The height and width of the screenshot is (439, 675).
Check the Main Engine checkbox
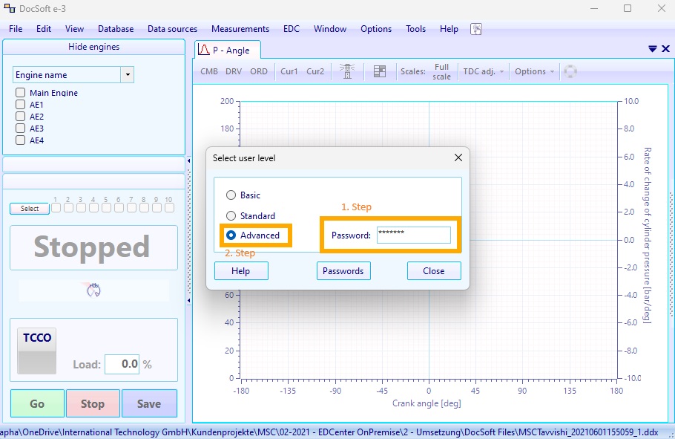point(19,92)
